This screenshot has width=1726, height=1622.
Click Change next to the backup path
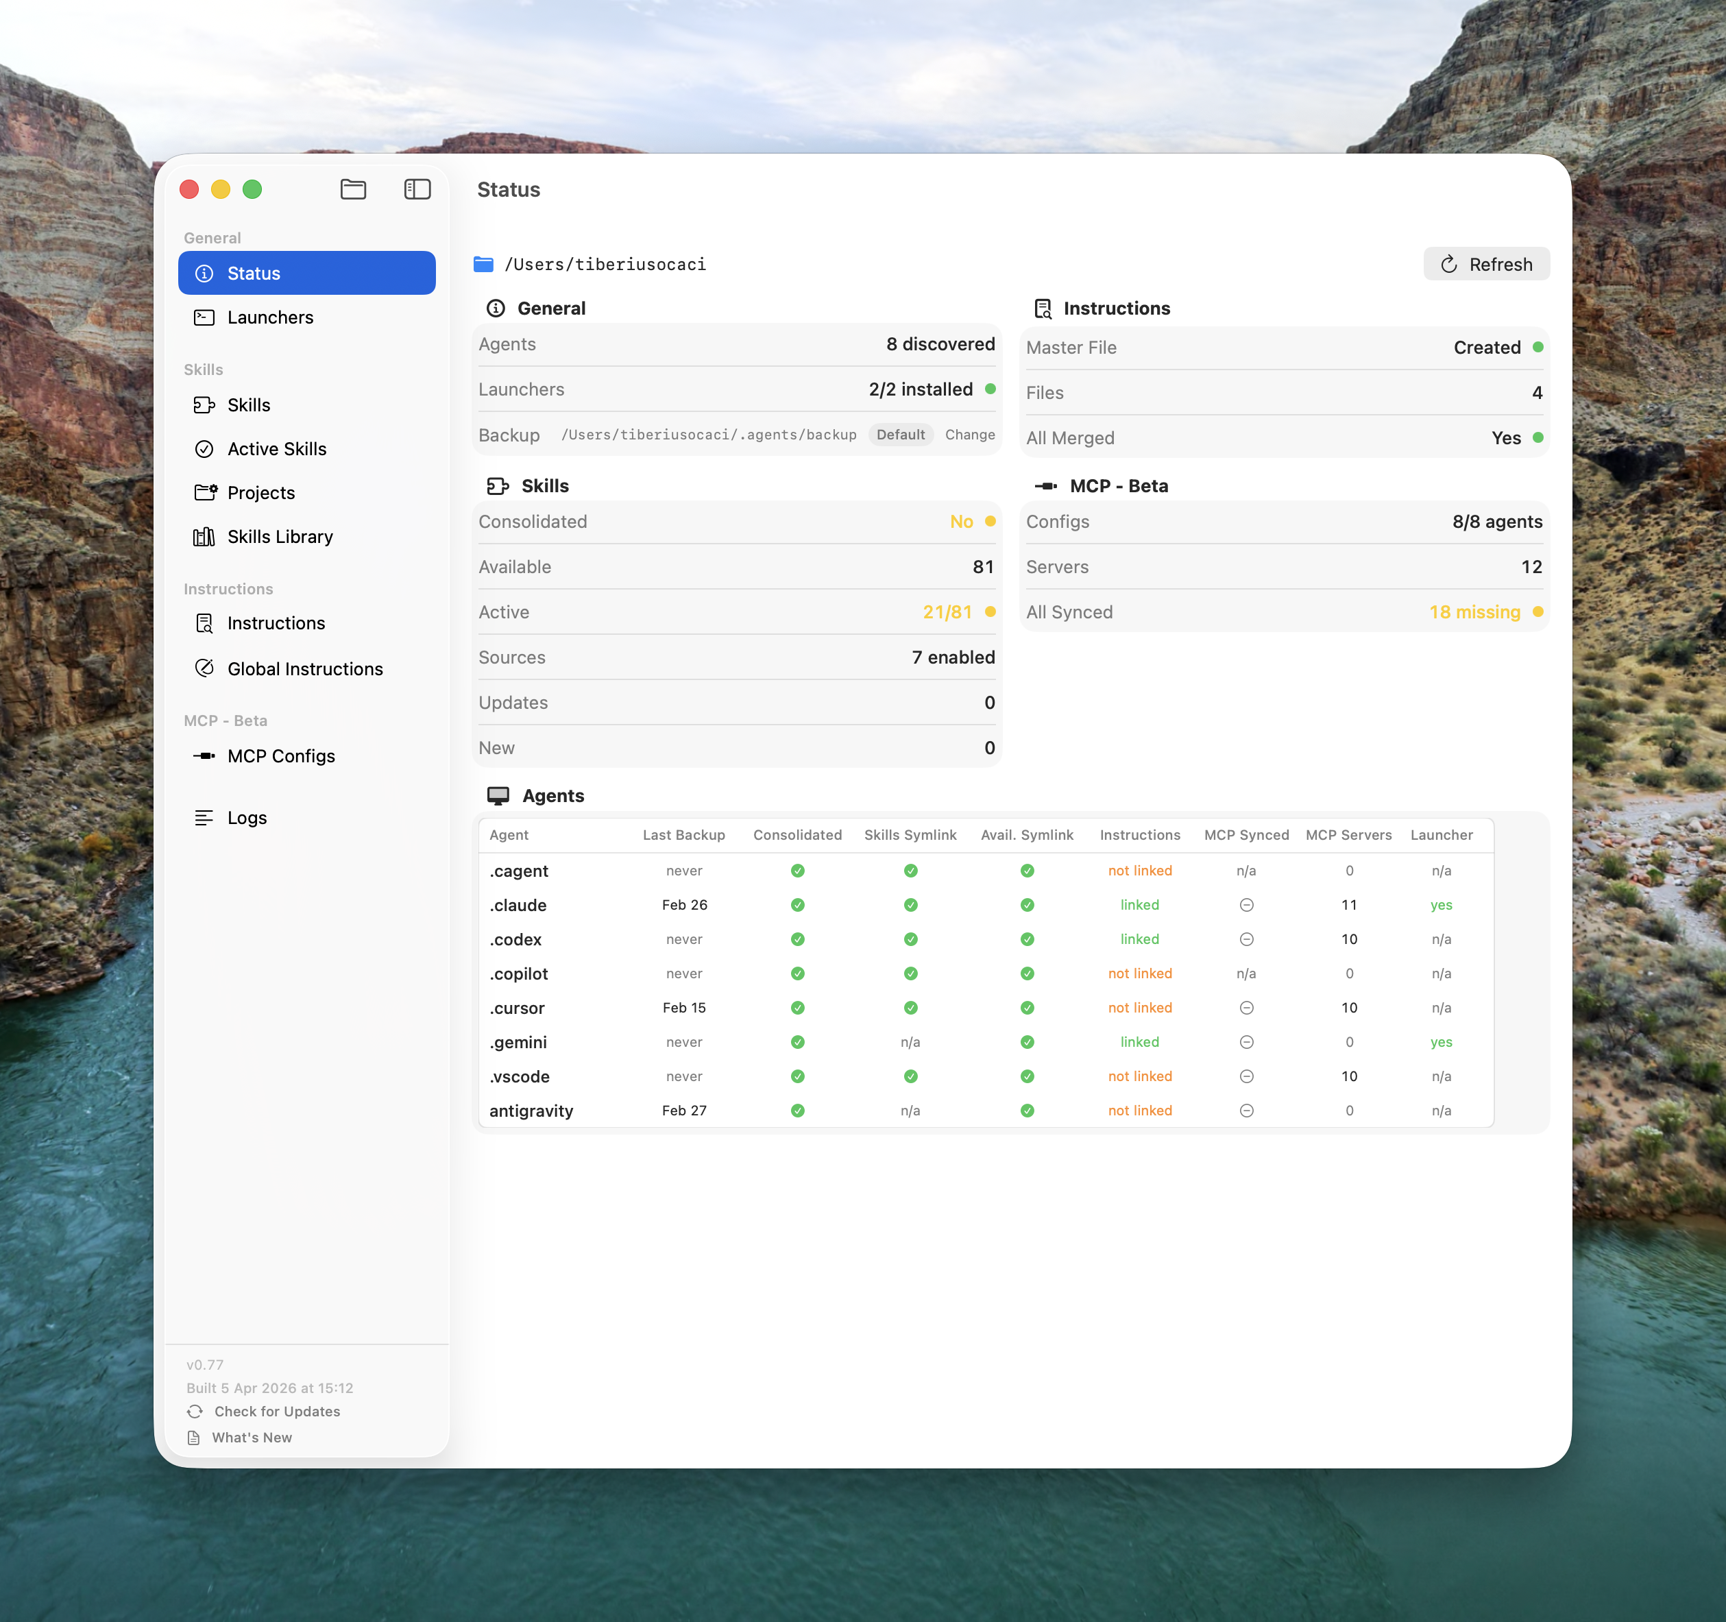pos(970,434)
